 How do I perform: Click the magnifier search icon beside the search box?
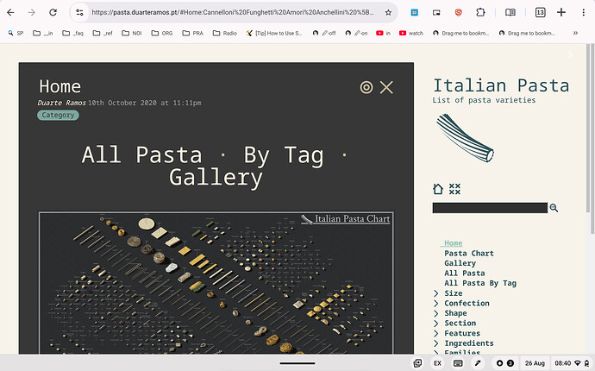click(x=554, y=208)
